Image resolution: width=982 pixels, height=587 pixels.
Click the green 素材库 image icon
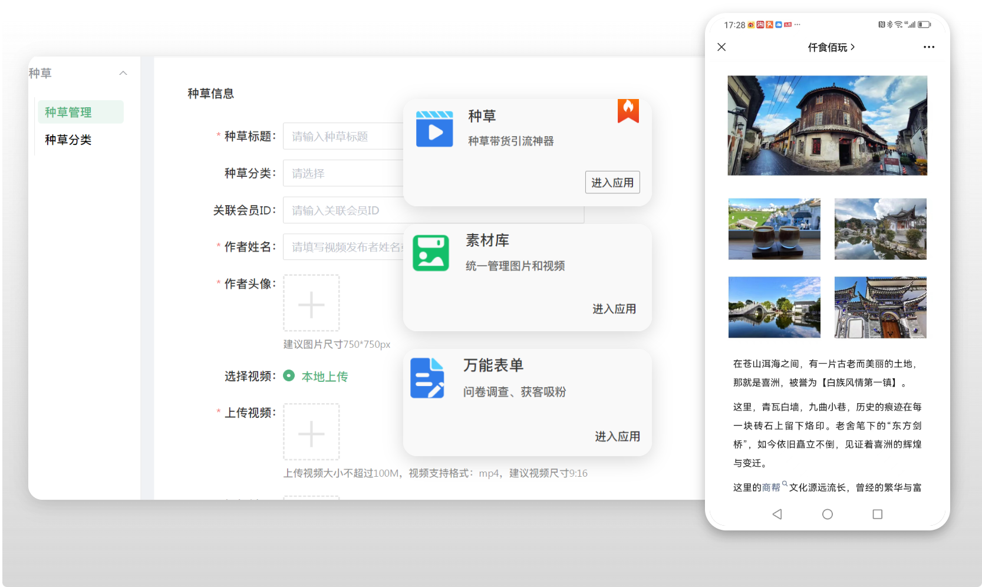pos(431,253)
